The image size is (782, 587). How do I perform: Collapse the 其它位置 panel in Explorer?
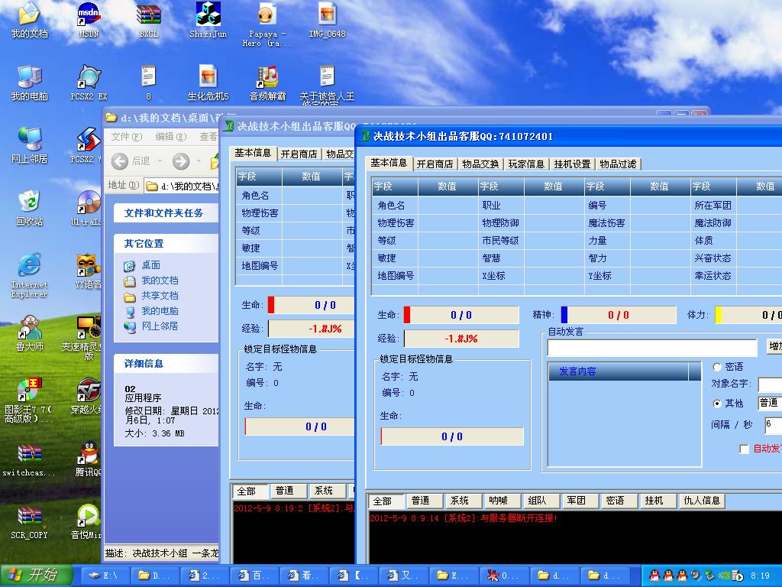pyautogui.click(x=166, y=244)
